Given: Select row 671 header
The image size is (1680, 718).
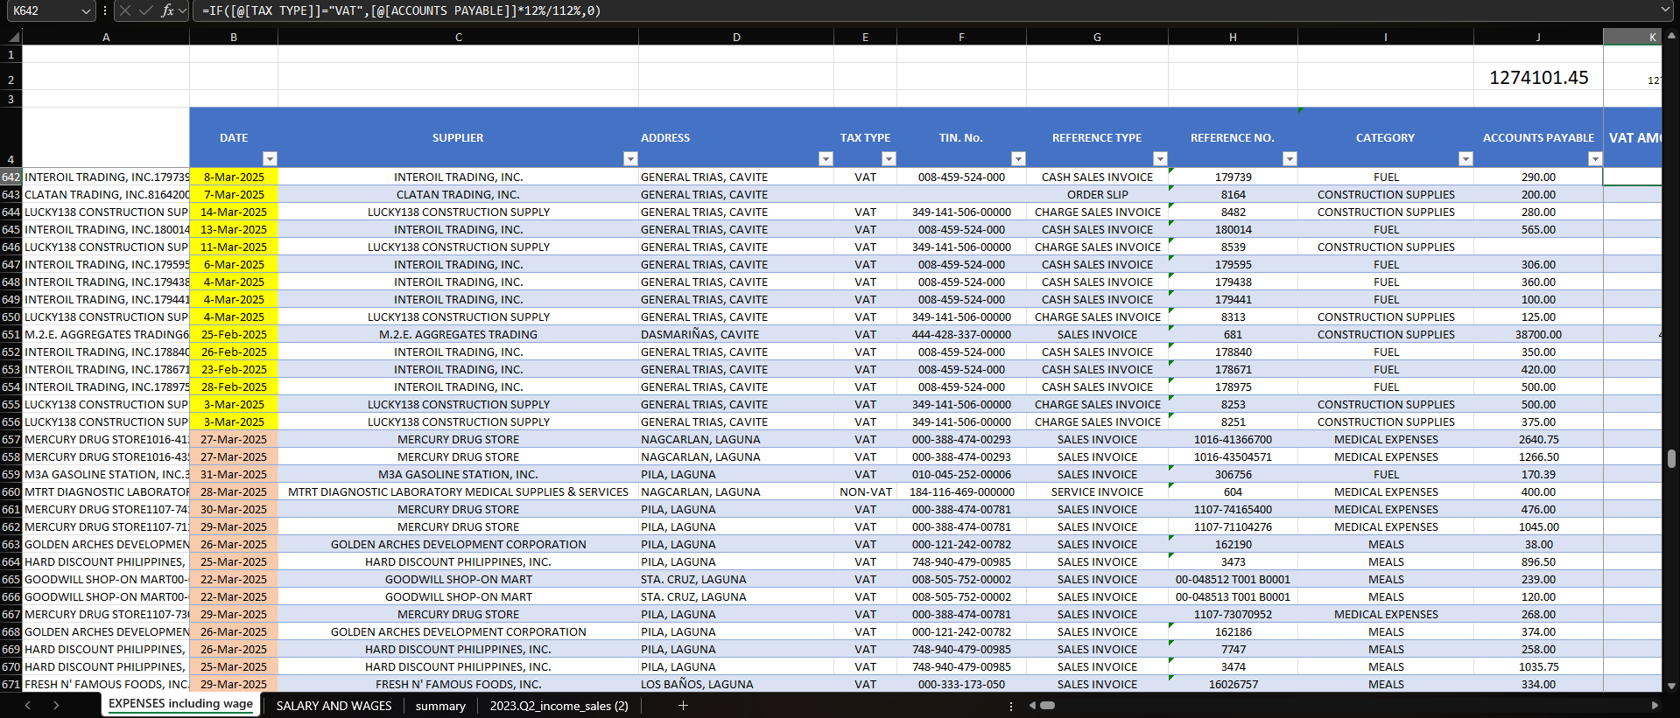Looking at the screenshot, I should pos(11,684).
